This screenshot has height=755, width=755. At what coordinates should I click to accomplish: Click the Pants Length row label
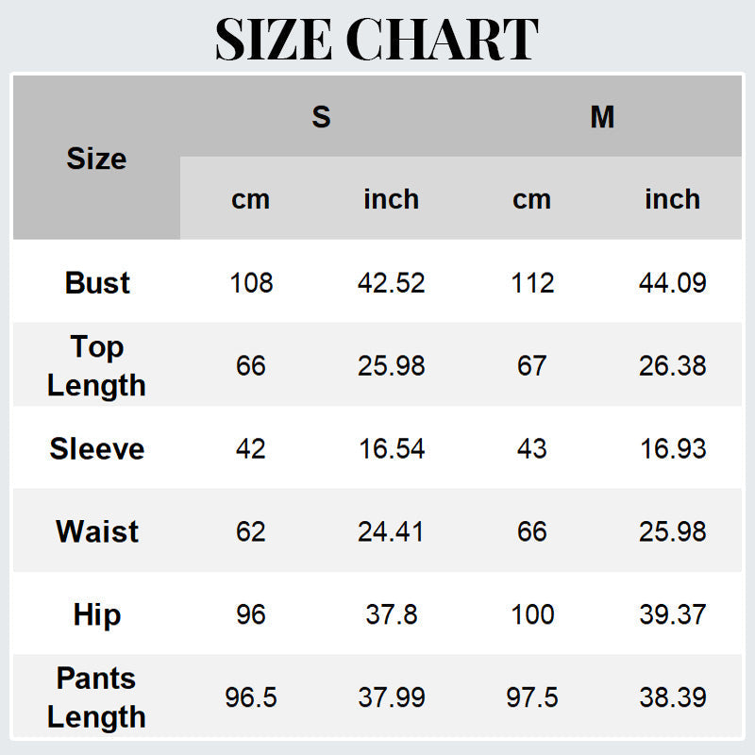point(97,697)
